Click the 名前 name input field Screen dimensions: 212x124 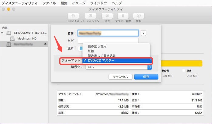pyautogui.click(x=108, y=33)
